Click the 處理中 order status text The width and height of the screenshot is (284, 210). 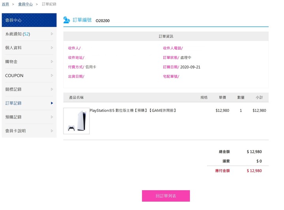pyautogui.click(x=186, y=58)
